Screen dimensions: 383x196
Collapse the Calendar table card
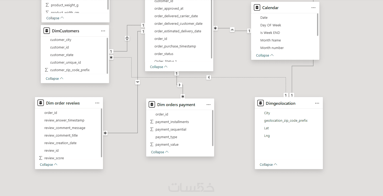pos(265,55)
